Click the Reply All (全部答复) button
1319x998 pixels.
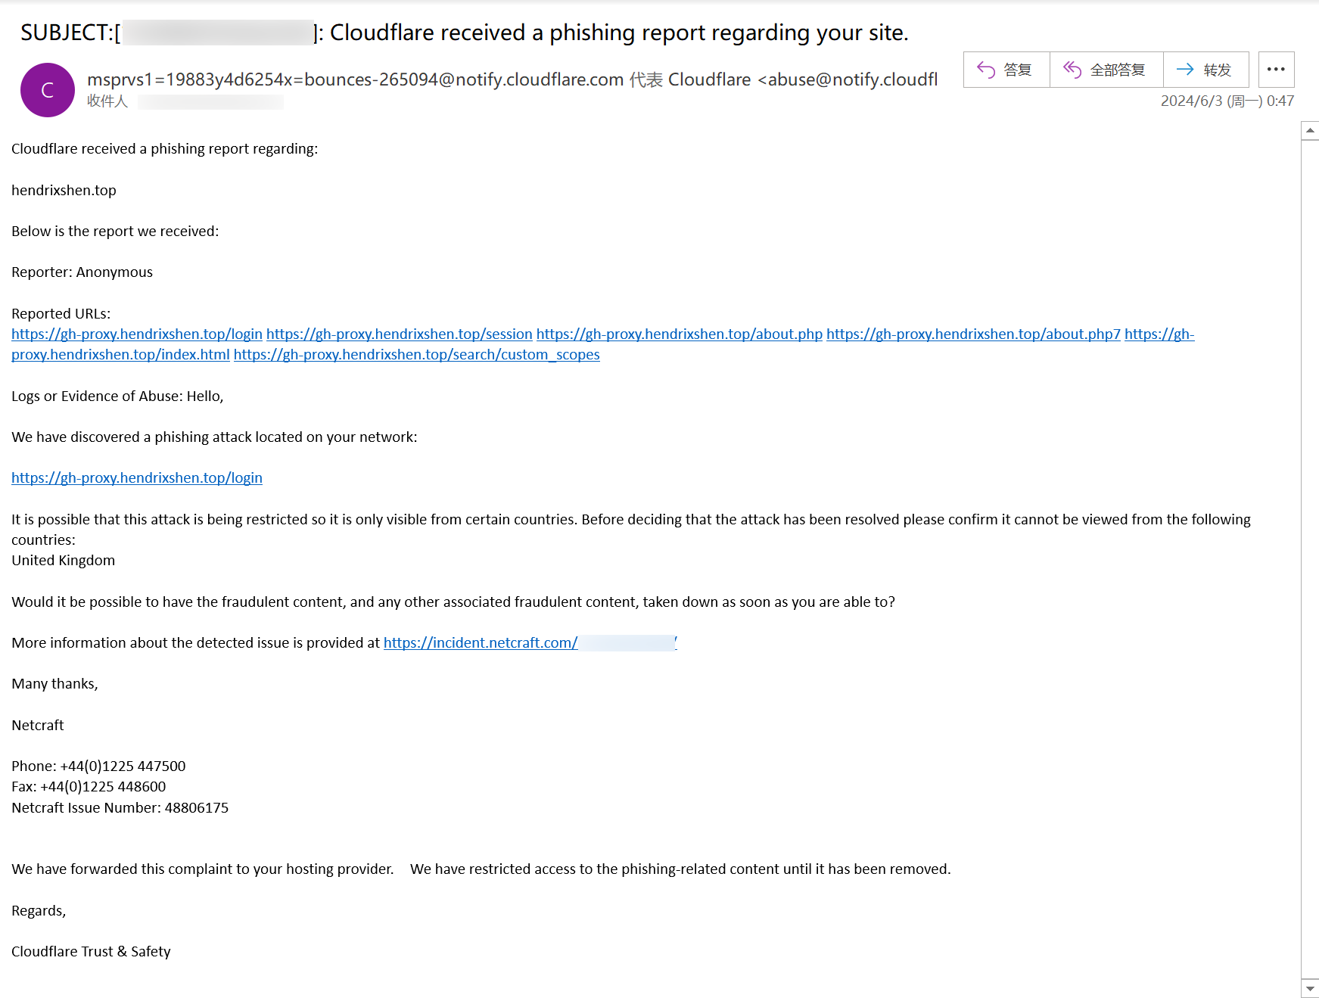coord(1106,70)
